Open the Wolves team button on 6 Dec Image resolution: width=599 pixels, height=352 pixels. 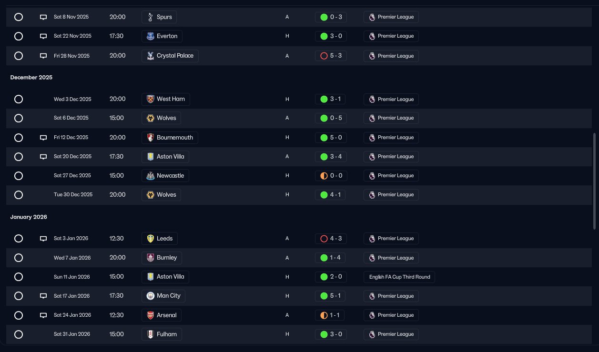162,118
